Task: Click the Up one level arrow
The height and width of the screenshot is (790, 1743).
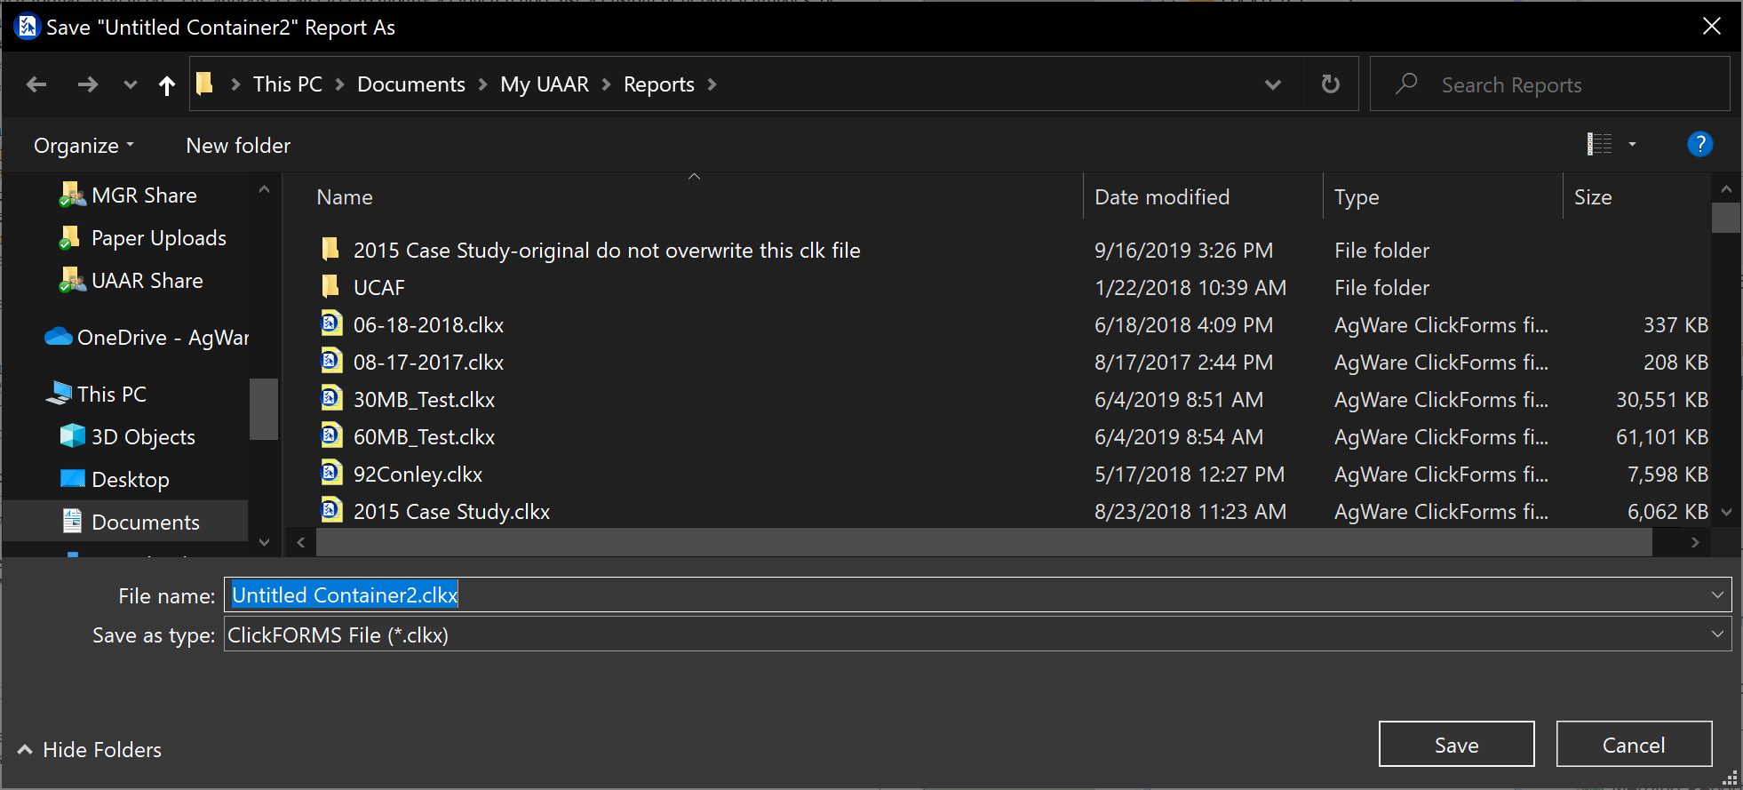Action: coord(166,84)
